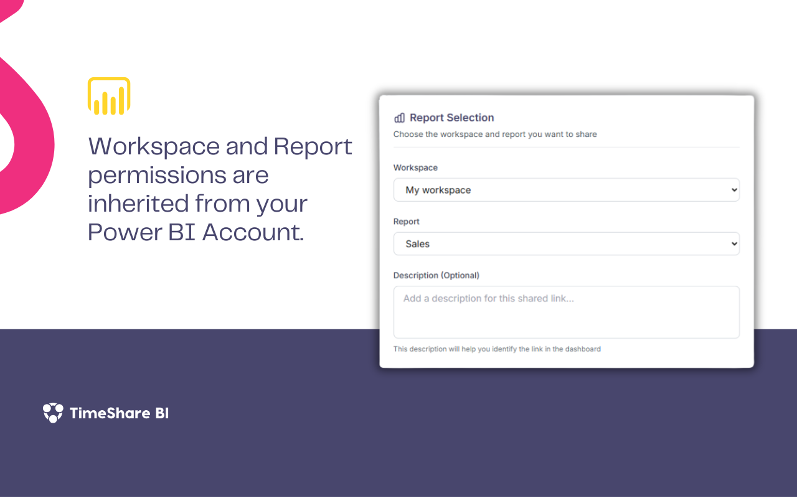The width and height of the screenshot is (797, 498).
Task: Click the yellow Power BI chart icon
Action: (109, 96)
